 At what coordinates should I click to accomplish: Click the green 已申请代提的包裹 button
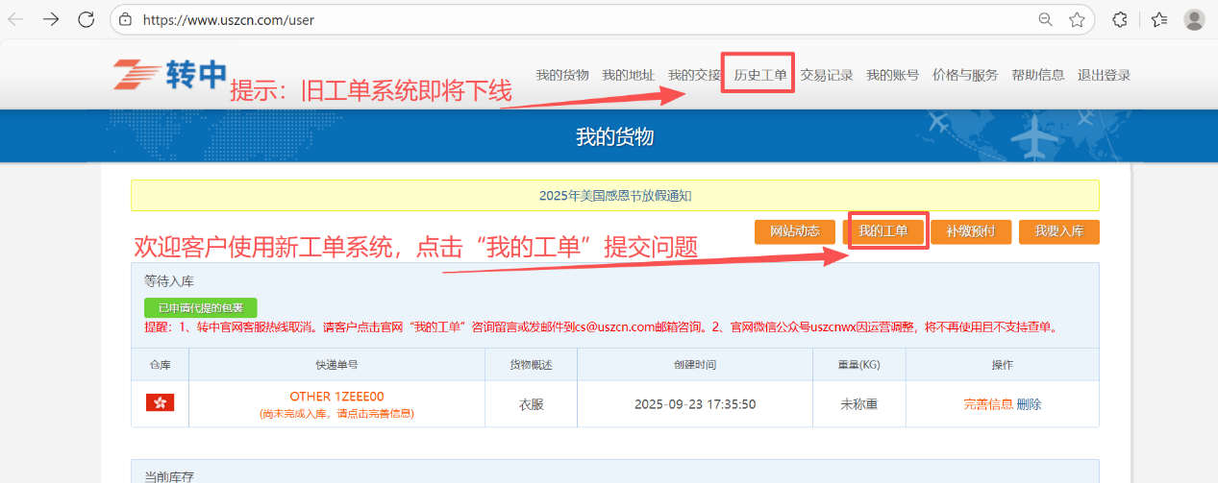[201, 308]
